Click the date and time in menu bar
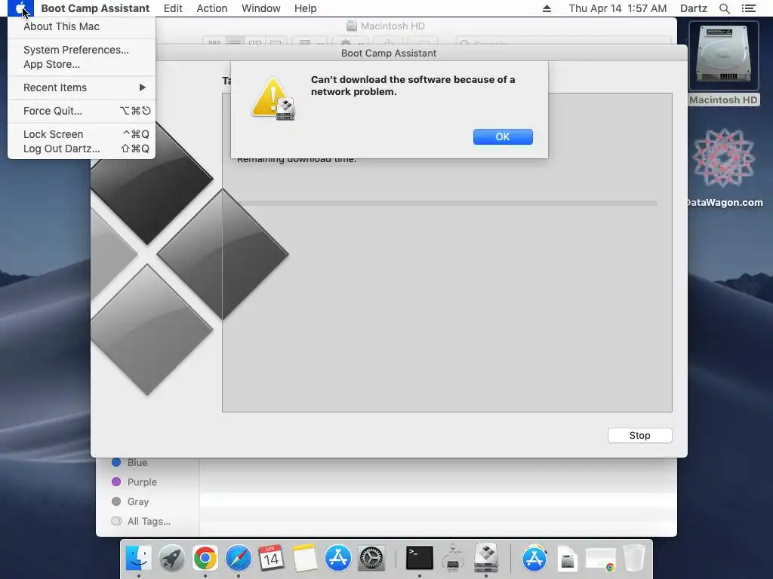773x579 pixels. click(x=617, y=8)
